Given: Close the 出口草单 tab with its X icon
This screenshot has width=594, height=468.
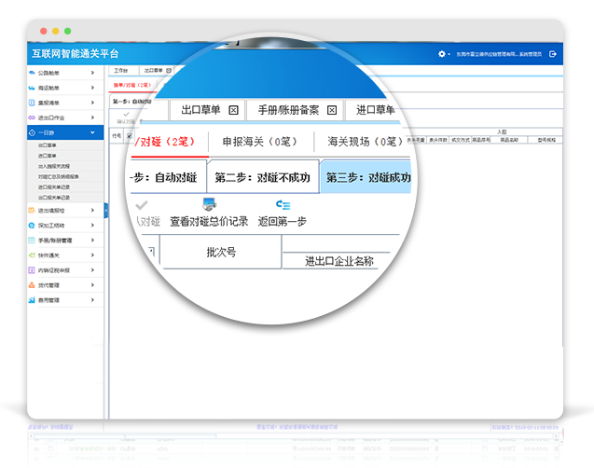Looking at the screenshot, I should pyautogui.click(x=233, y=110).
